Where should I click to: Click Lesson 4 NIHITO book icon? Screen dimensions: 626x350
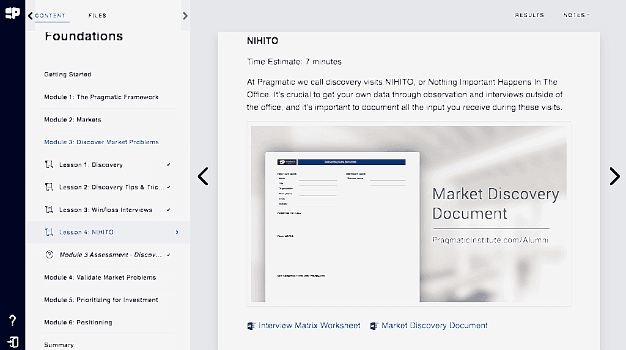[x=49, y=232]
